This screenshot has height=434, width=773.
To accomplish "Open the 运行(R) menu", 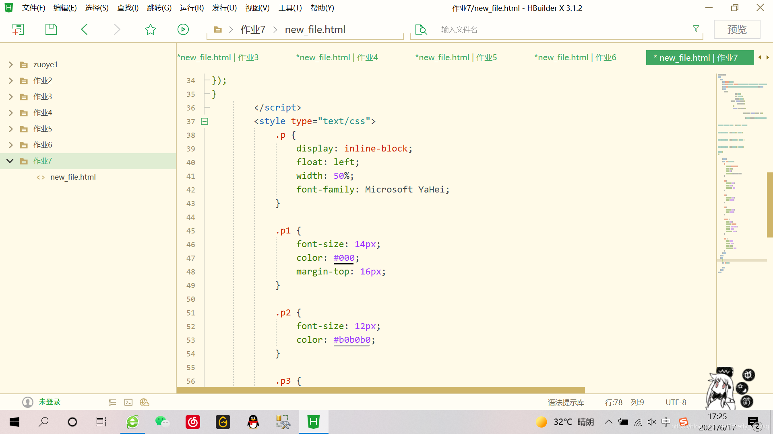I will click(x=192, y=8).
